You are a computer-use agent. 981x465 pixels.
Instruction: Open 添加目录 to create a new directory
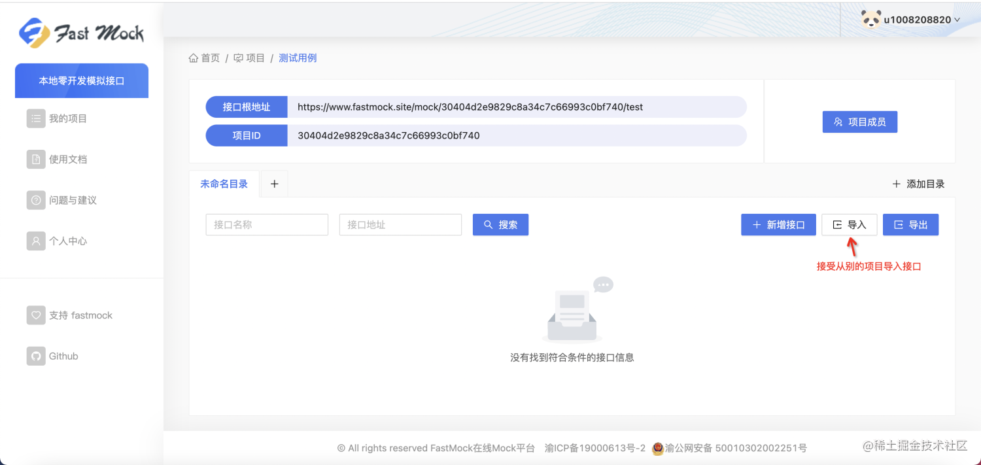(x=919, y=184)
